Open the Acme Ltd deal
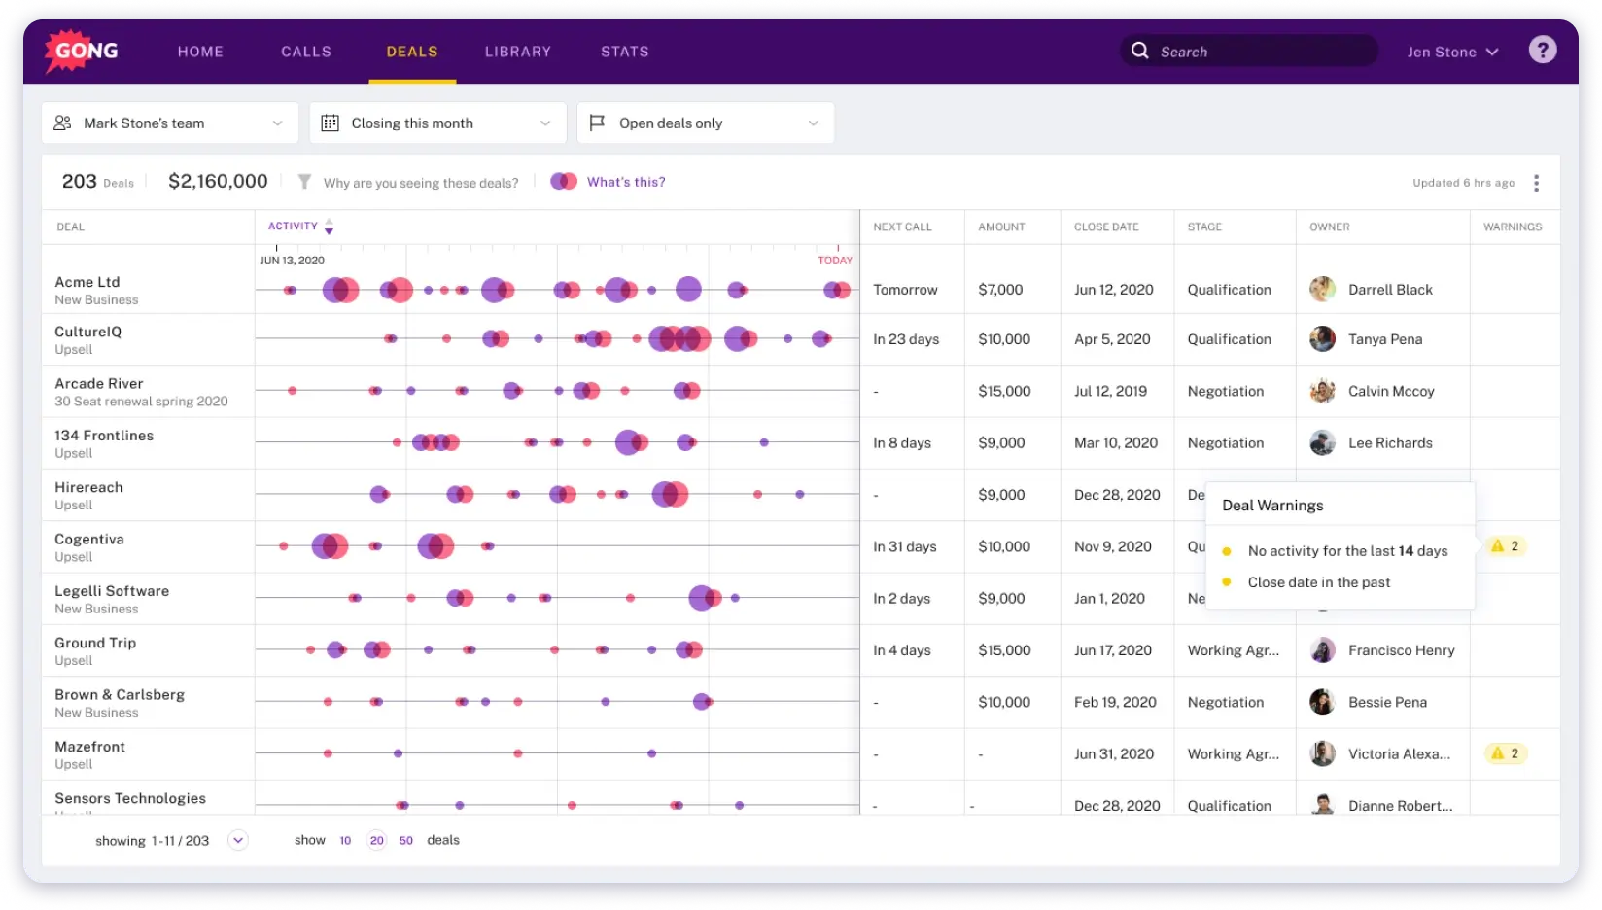Screen dimensions: 1602x910 [x=87, y=282]
